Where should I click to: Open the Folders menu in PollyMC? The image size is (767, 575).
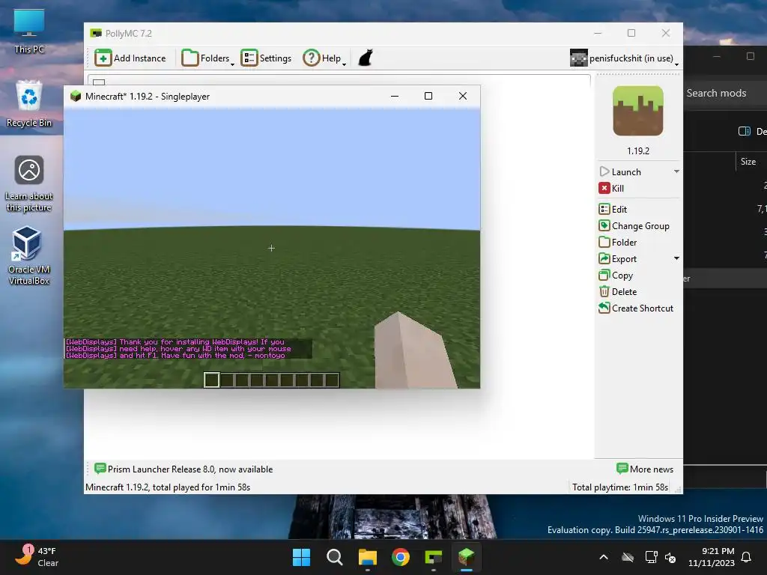coord(208,58)
